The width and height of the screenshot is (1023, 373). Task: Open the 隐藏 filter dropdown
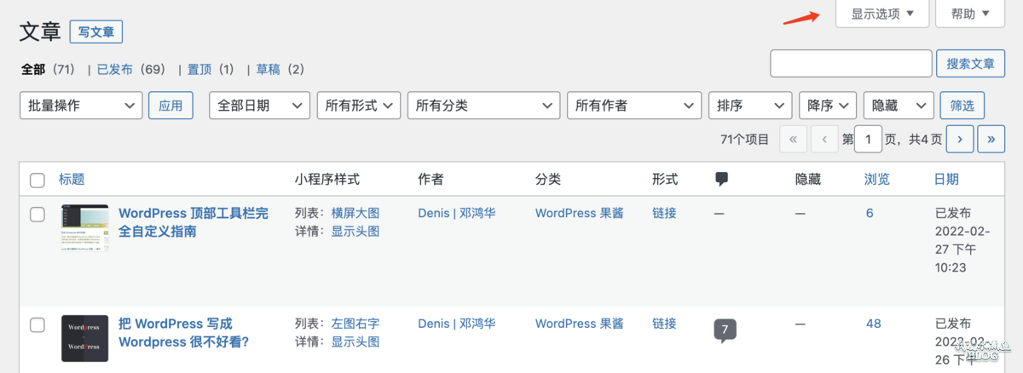(x=899, y=106)
